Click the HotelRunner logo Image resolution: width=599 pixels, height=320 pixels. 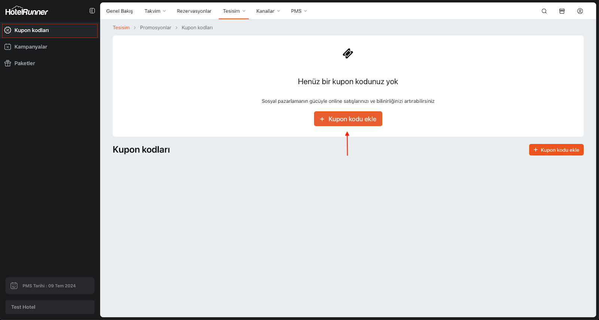tap(27, 11)
